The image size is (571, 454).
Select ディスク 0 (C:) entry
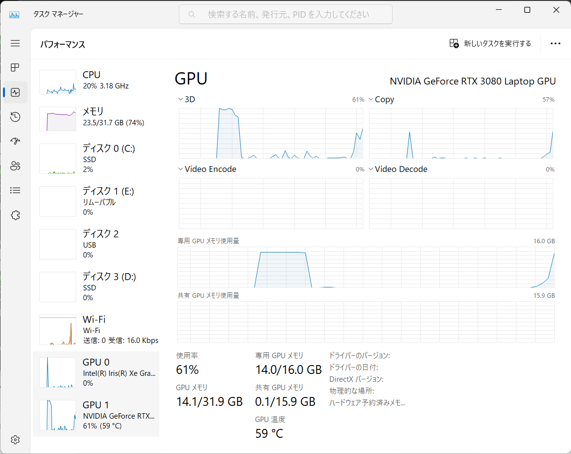[96, 158]
